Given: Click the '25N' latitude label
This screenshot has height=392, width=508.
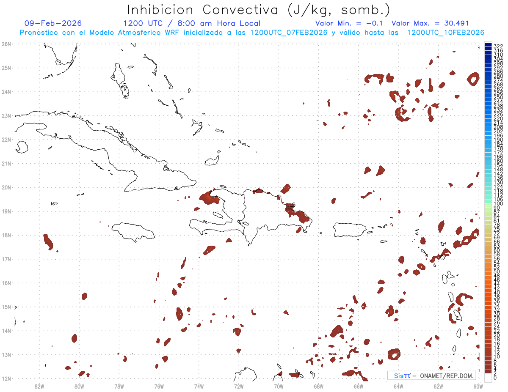Looking at the screenshot, I should pyautogui.click(x=6, y=68).
